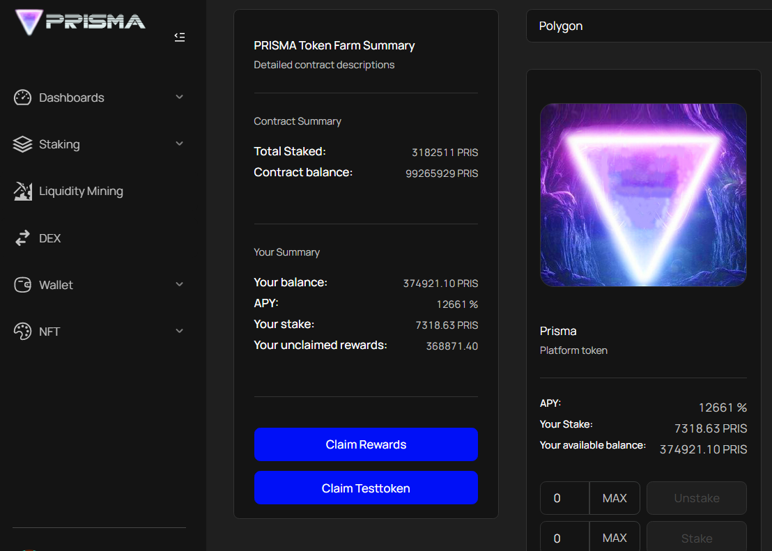Screen dimensions: 772x551
Task: Click the Claim Testtoken button
Action: [x=366, y=488]
